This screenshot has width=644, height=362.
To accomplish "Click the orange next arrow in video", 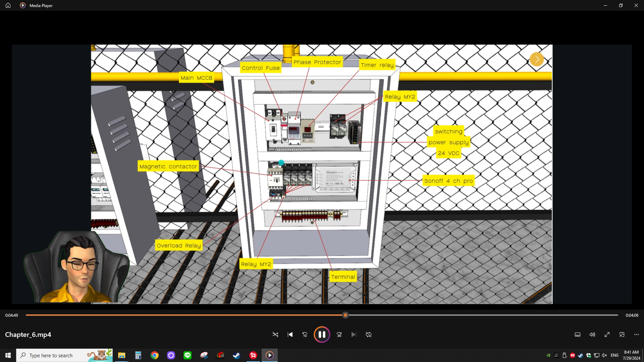I will pyautogui.click(x=537, y=59).
